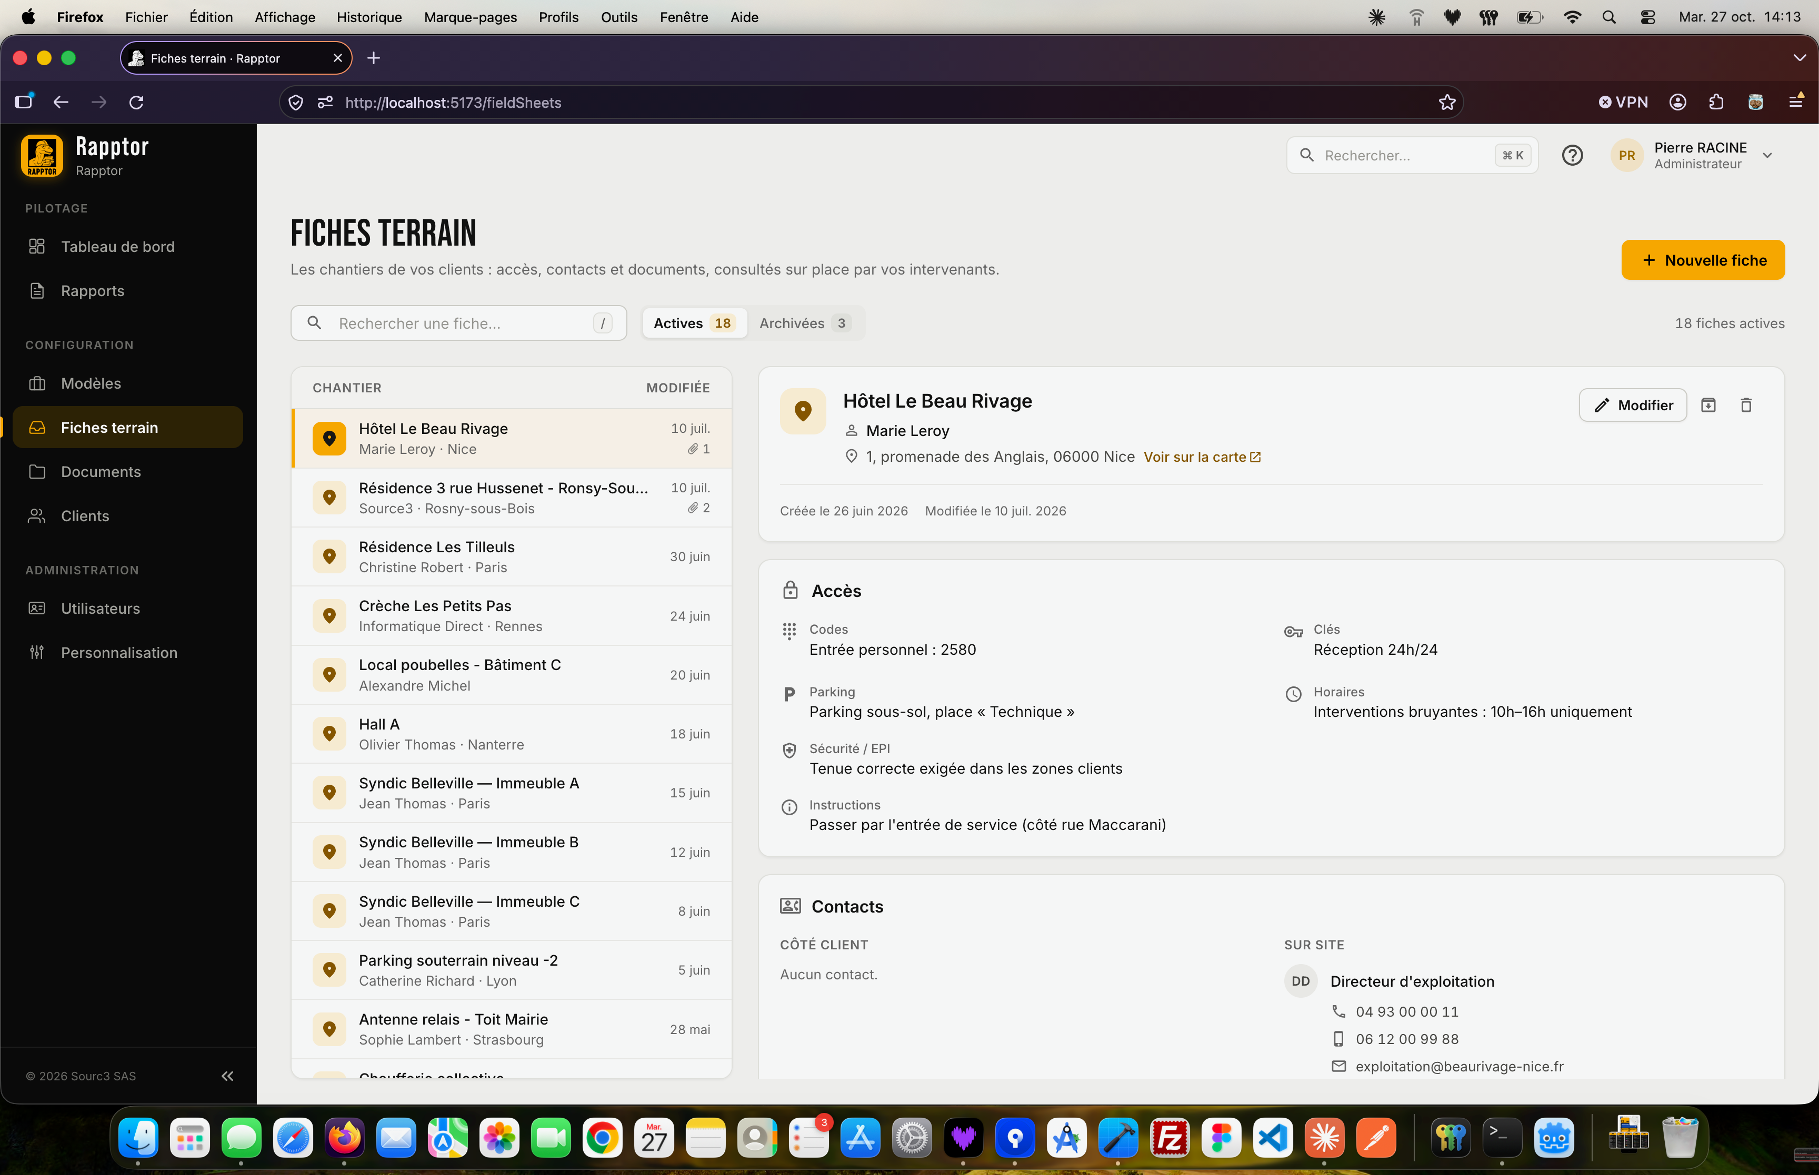Open Personnalisation settings
The width and height of the screenshot is (1819, 1175).
click(127, 652)
